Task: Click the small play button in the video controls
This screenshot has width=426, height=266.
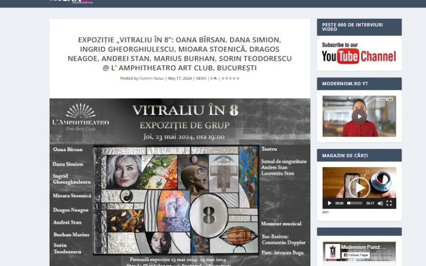Action: 329,203
